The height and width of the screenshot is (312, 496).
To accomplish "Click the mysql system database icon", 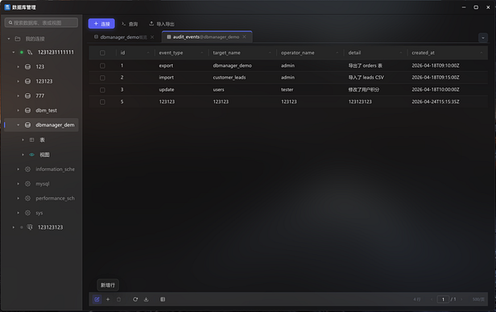I will pyautogui.click(x=28, y=183).
